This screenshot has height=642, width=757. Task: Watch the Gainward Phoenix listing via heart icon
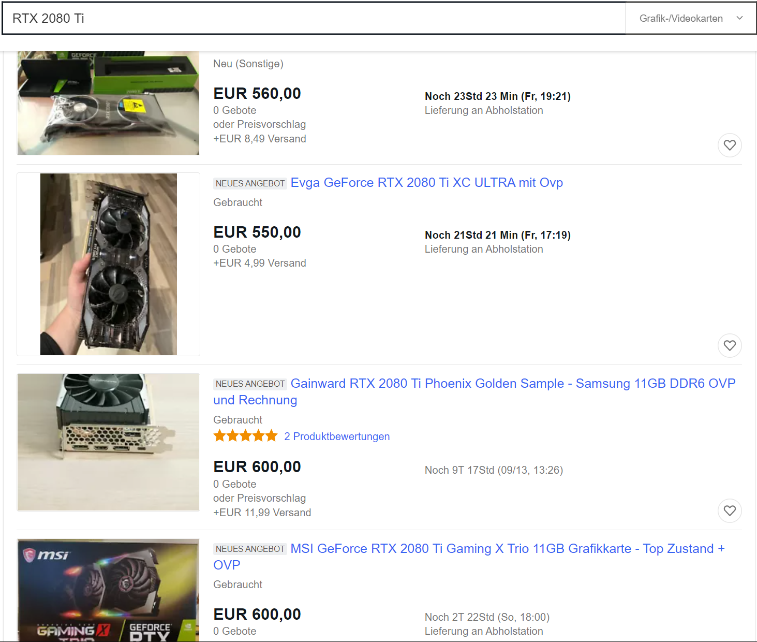click(x=730, y=510)
